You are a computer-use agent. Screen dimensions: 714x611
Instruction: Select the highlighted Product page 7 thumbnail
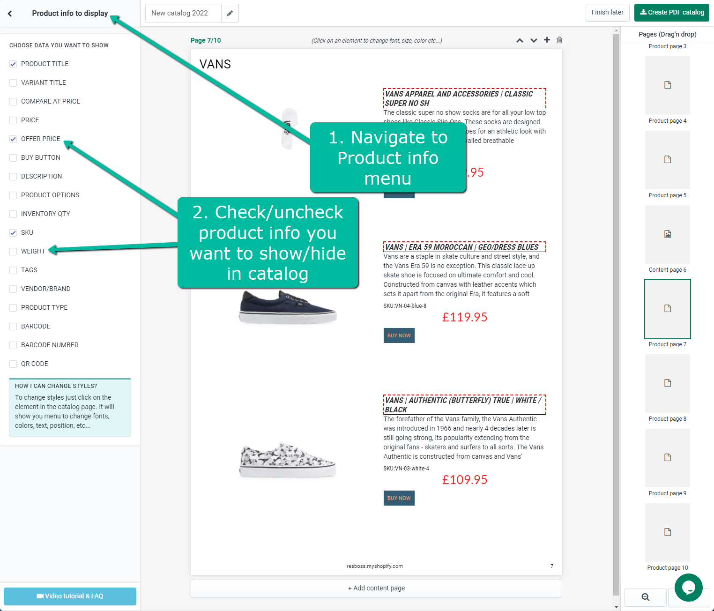coord(668,309)
